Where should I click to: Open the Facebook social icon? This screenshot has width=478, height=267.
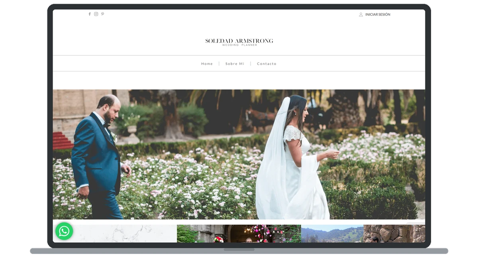(x=90, y=14)
